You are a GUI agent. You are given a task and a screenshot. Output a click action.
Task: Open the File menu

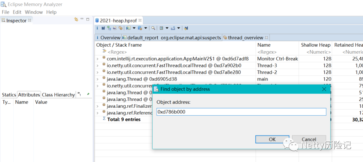click(x=5, y=12)
